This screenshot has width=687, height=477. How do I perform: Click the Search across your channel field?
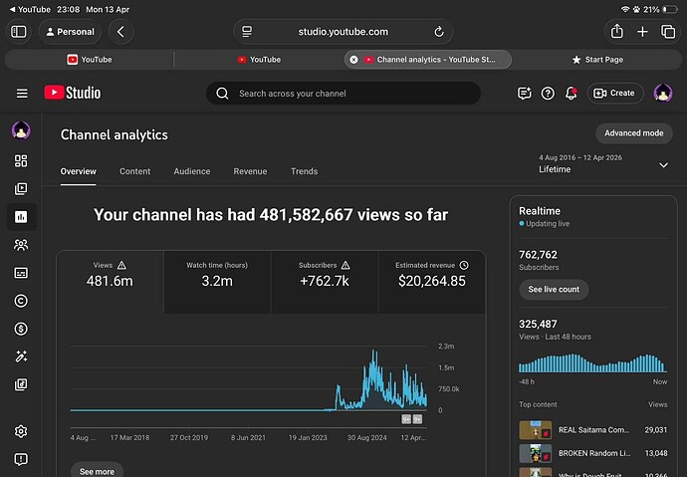pyautogui.click(x=343, y=94)
